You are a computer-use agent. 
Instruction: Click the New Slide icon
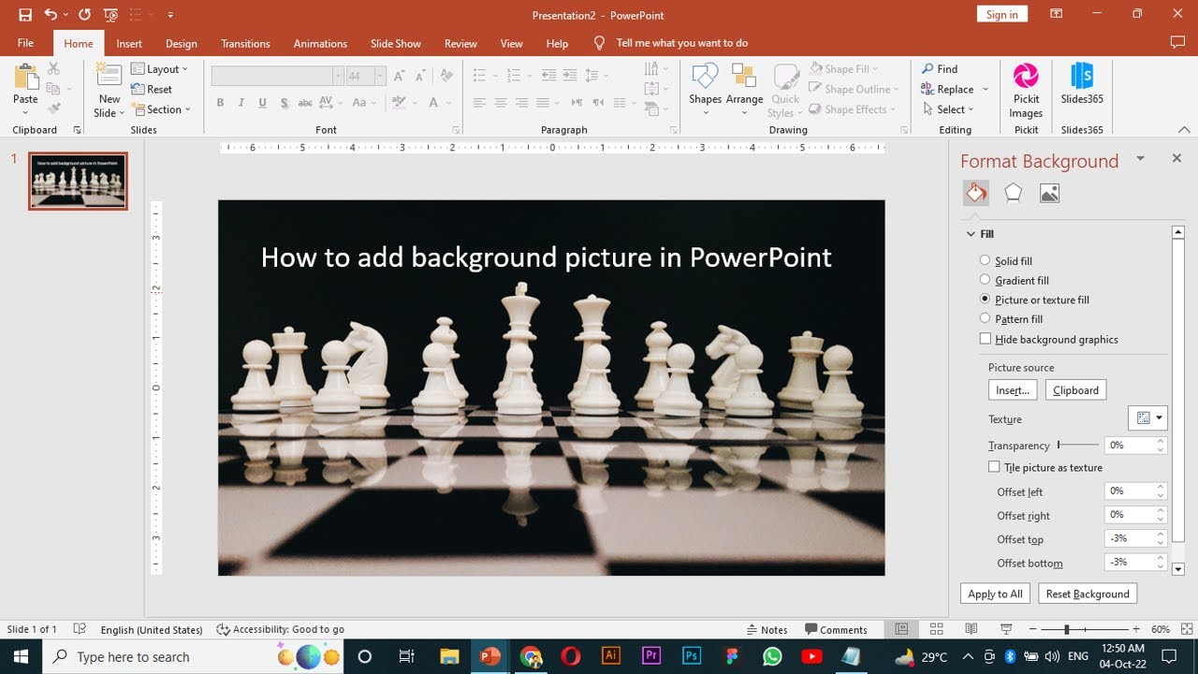point(110,77)
